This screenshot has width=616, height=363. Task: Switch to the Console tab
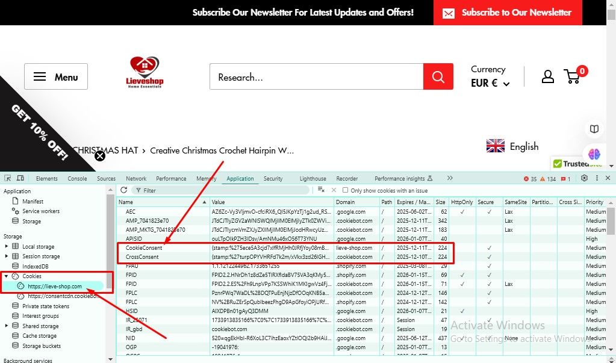coord(77,179)
